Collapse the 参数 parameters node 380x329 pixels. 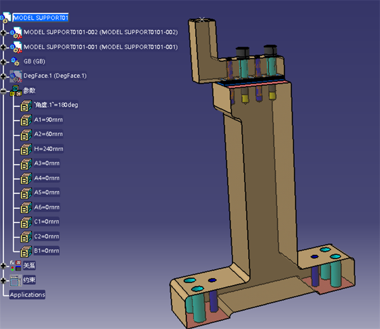4,91
